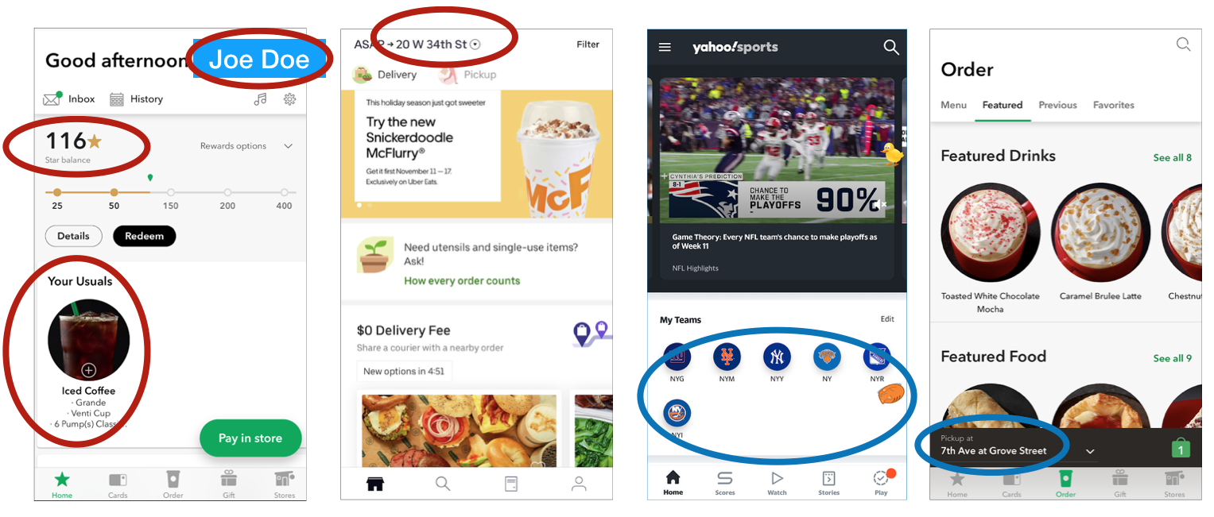1214x517 pixels.
Task: Tap the Pay in store button
Action: coord(250,438)
